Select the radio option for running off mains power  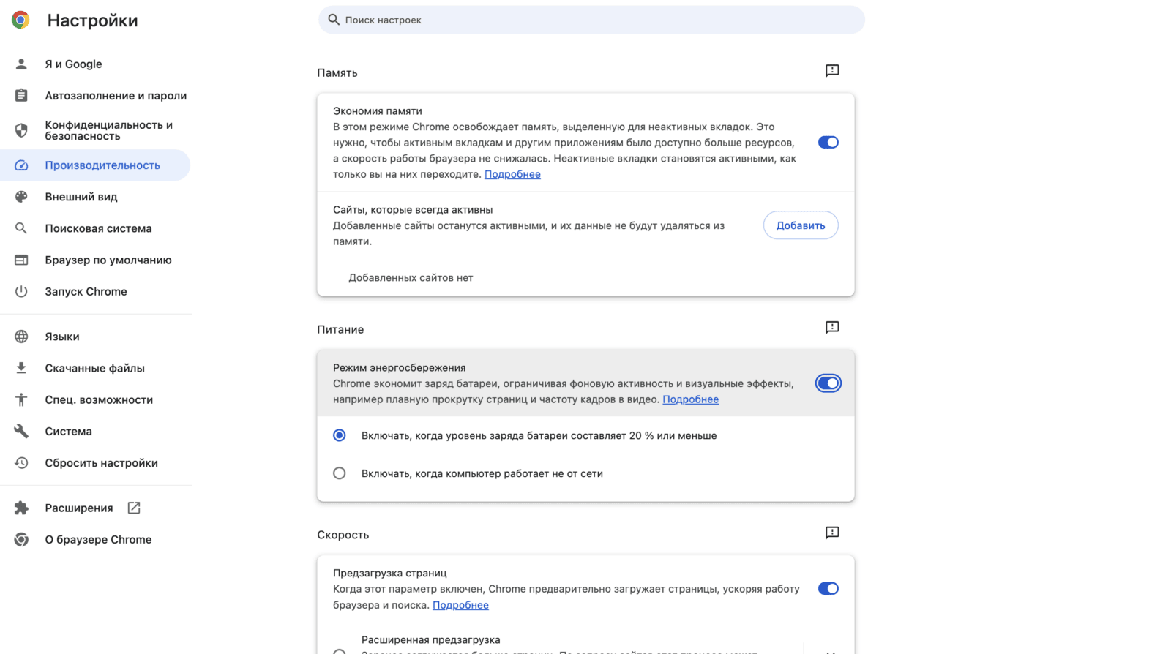point(340,473)
